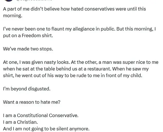Click the line "I am a Christian."
The height and width of the screenshot is (132, 163).
[20, 122]
